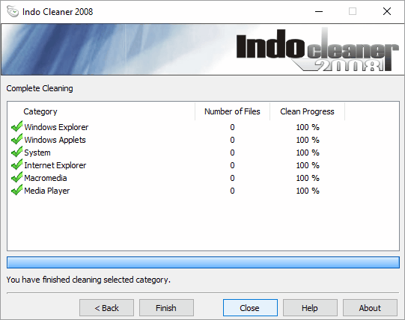
Task: Click the Close button at the bottom
Action: coord(250,307)
